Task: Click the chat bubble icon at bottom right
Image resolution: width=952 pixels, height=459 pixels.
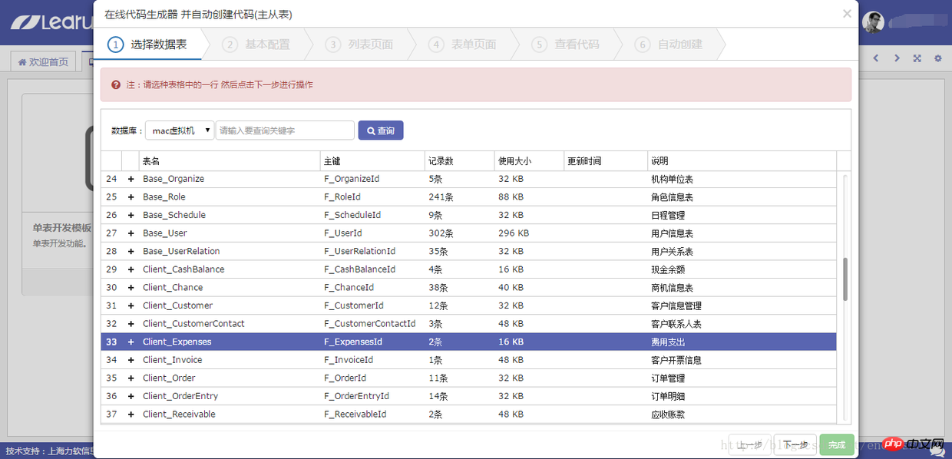Action: coord(937,453)
